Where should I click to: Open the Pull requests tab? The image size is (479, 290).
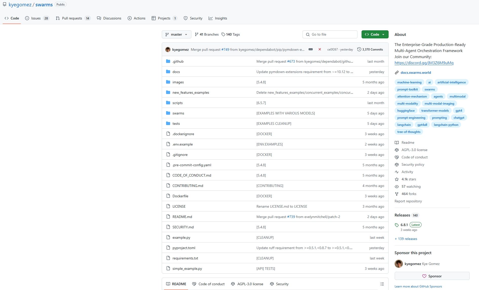pyautogui.click(x=73, y=18)
